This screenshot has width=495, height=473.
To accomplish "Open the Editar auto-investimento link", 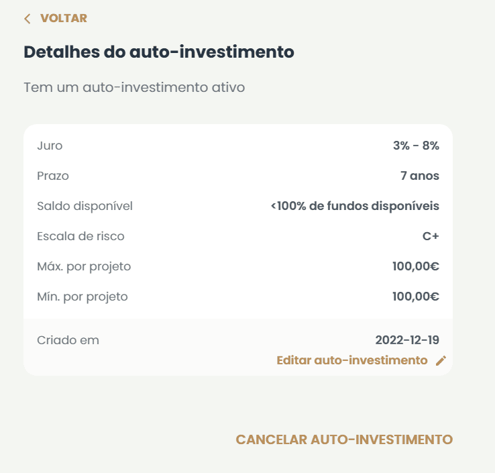I will coord(352,360).
